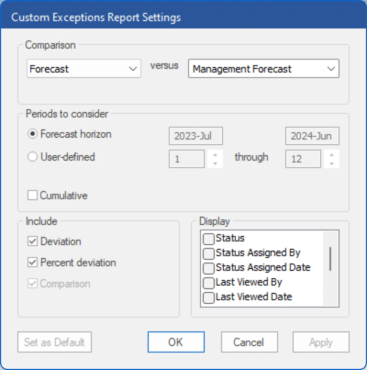Click the 2024-Jun end period field
This screenshot has width=367, height=370.
[312, 136]
